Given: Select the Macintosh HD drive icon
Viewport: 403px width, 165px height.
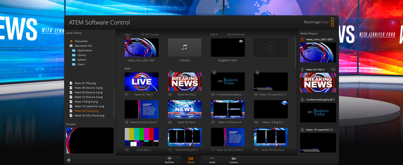Looking at the screenshot, I should [x=71, y=46].
